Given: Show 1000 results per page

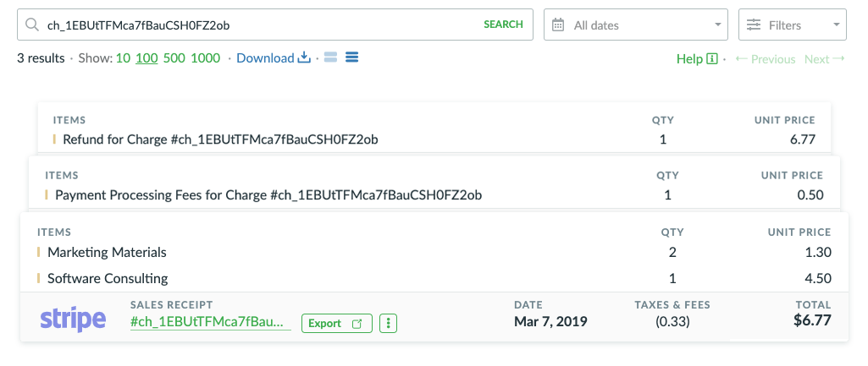Looking at the screenshot, I should 206,58.
